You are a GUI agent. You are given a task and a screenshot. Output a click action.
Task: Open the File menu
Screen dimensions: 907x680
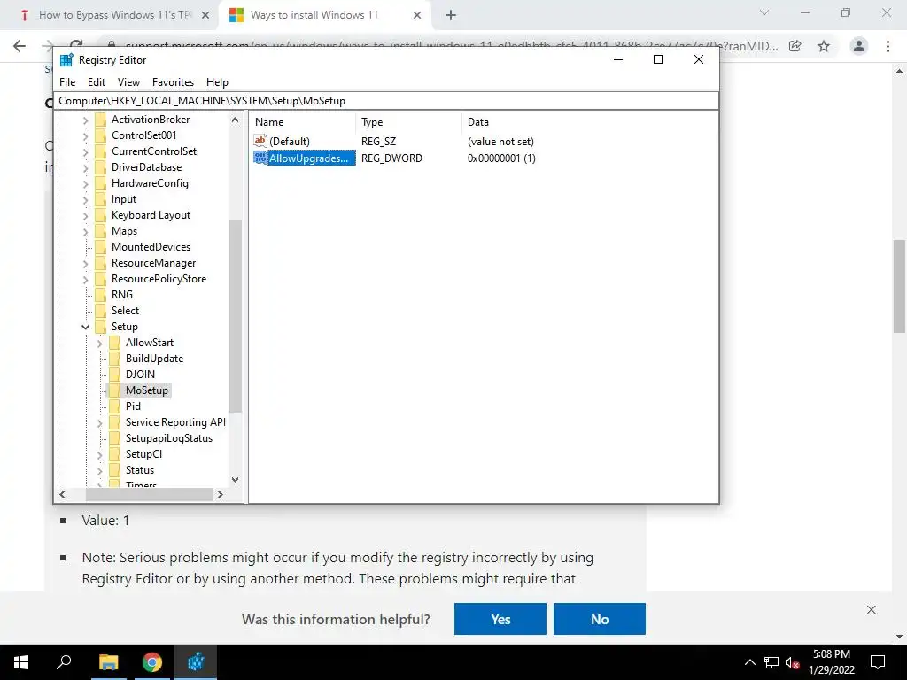(x=67, y=82)
